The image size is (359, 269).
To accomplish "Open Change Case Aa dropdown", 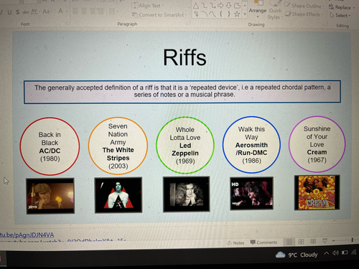I will pos(47,11).
